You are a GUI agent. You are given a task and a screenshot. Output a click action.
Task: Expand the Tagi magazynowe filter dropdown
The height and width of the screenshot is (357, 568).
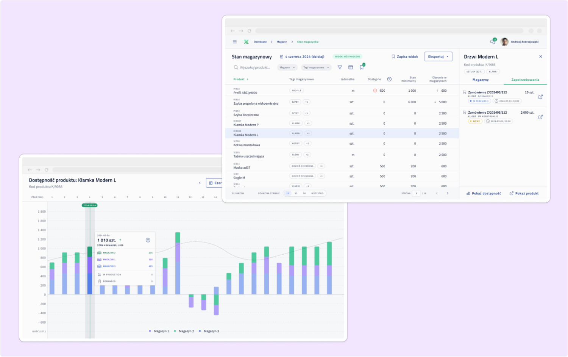point(316,67)
